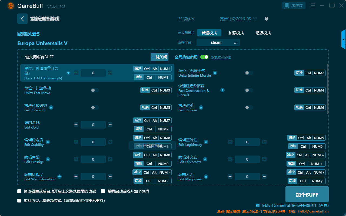Click 恢复默认热键 restore default hotkeys link
Image resolution: width=346 pixels, height=216 pixels.
[x=221, y=57]
